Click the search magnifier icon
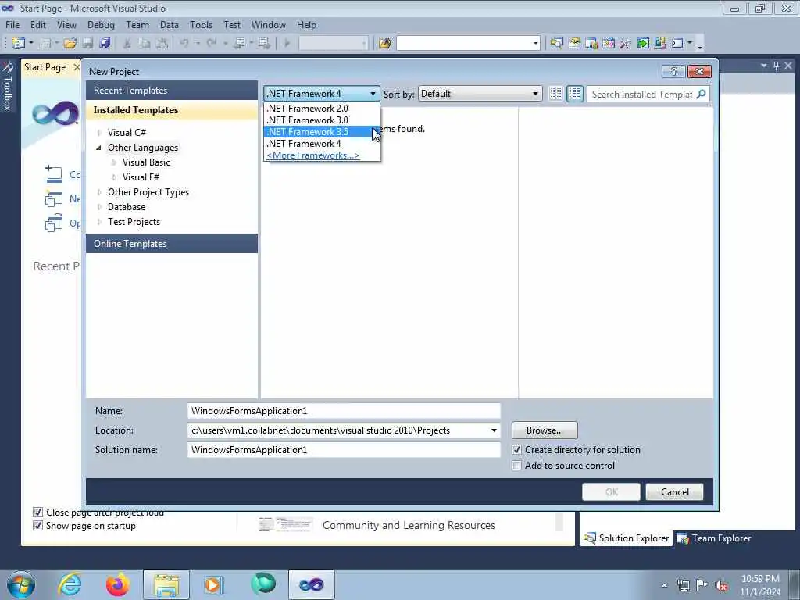Screen dimensions: 800x600 click(x=701, y=94)
